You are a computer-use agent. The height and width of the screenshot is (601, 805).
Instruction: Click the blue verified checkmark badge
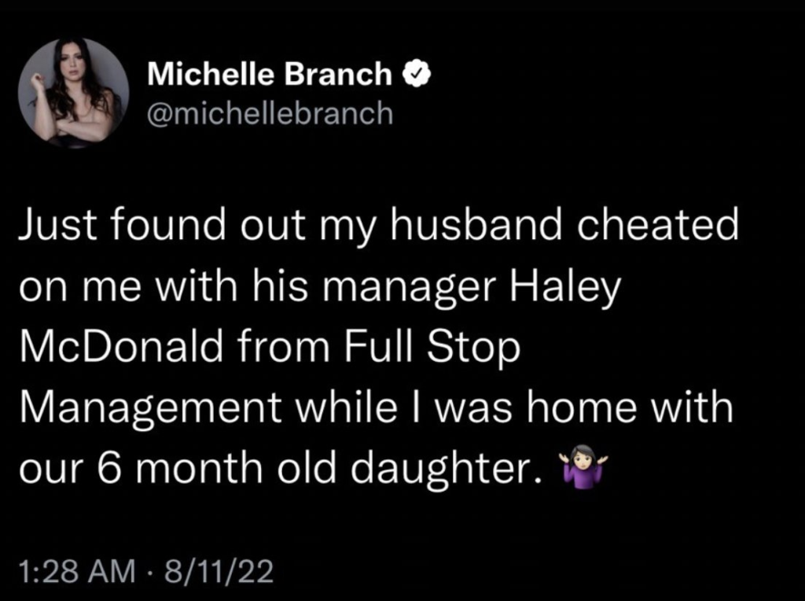(417, 74)
